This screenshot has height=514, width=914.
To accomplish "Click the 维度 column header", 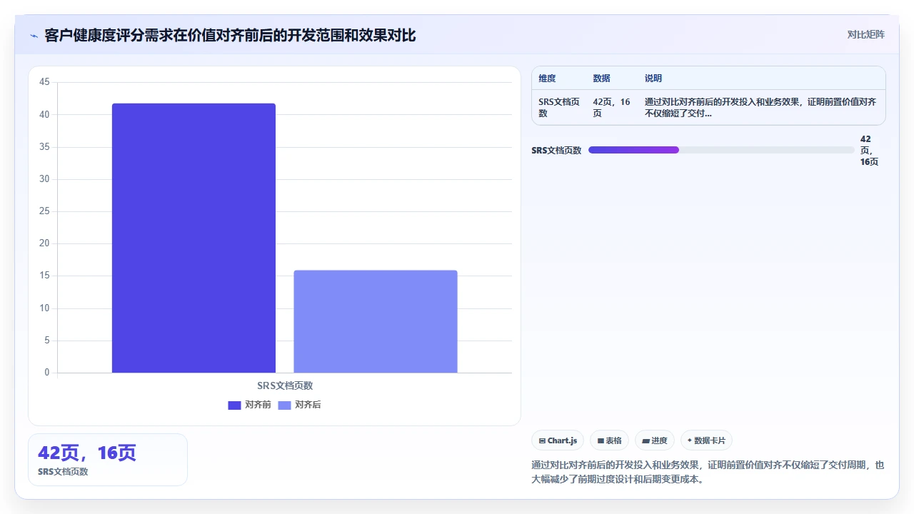I will (x=547, y=79).
